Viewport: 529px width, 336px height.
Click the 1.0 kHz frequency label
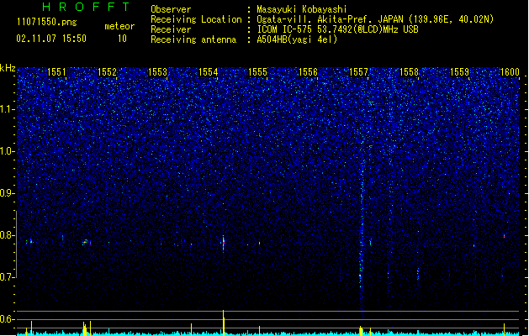coord(7,151)
